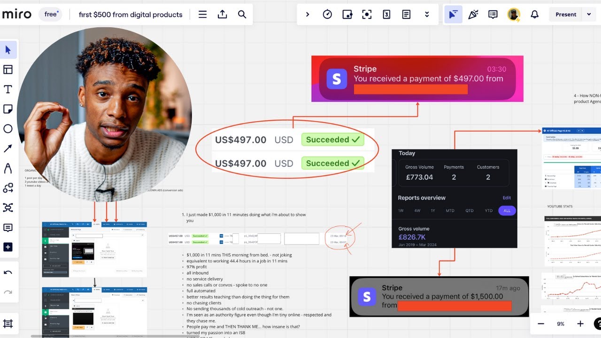The height and width of the screenshot is (338, 601).
Task: Click 'Edit' in Reports overview image
Action: coord(507,198)
